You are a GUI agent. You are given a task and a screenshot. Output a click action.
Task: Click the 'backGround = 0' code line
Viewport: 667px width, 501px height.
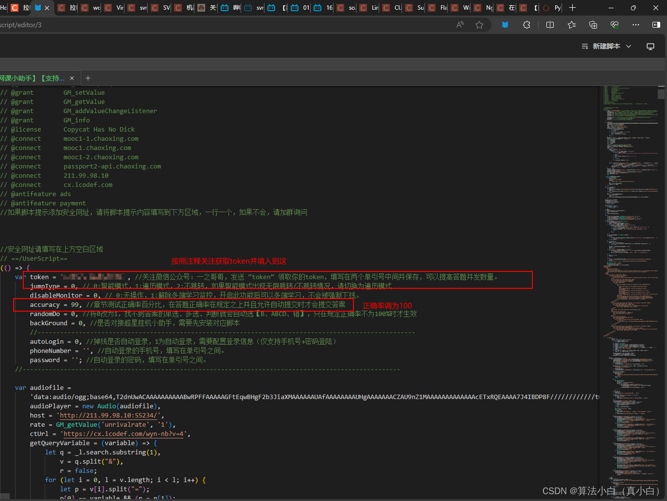point(135,323)
